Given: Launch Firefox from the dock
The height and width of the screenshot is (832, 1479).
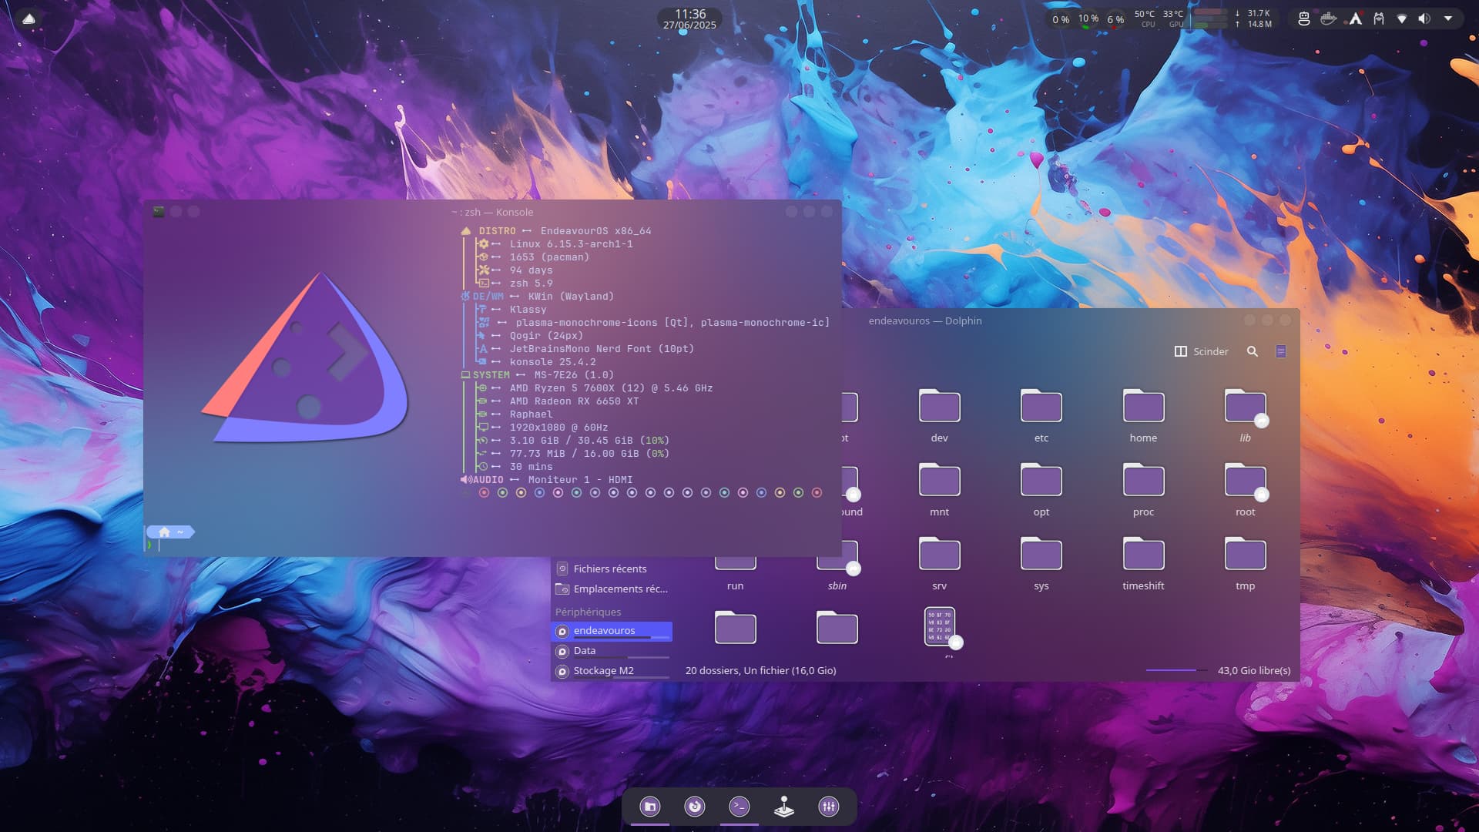Looking at the screenshot, I should tap(695, 807).
